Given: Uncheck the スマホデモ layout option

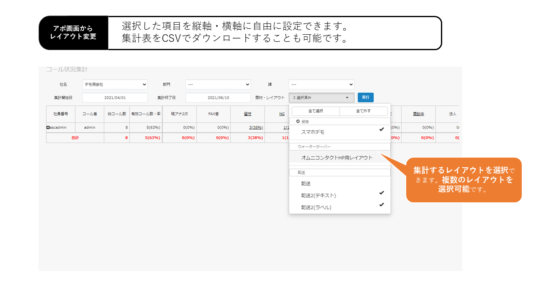Looking at the screenshot, I should (340, 132).
